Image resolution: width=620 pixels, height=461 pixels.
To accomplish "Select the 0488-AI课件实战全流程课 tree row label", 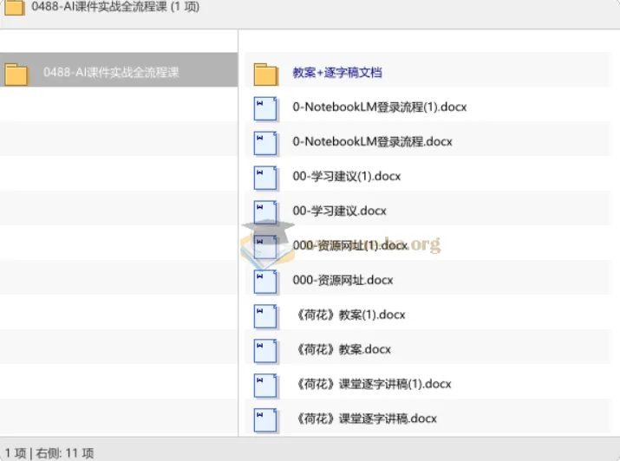I will pyautogui.click(x=111, y=72).
